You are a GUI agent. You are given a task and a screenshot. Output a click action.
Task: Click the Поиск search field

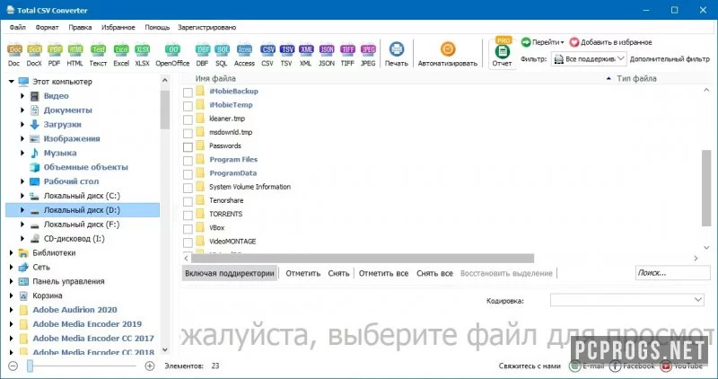click(x=672, y=273)
